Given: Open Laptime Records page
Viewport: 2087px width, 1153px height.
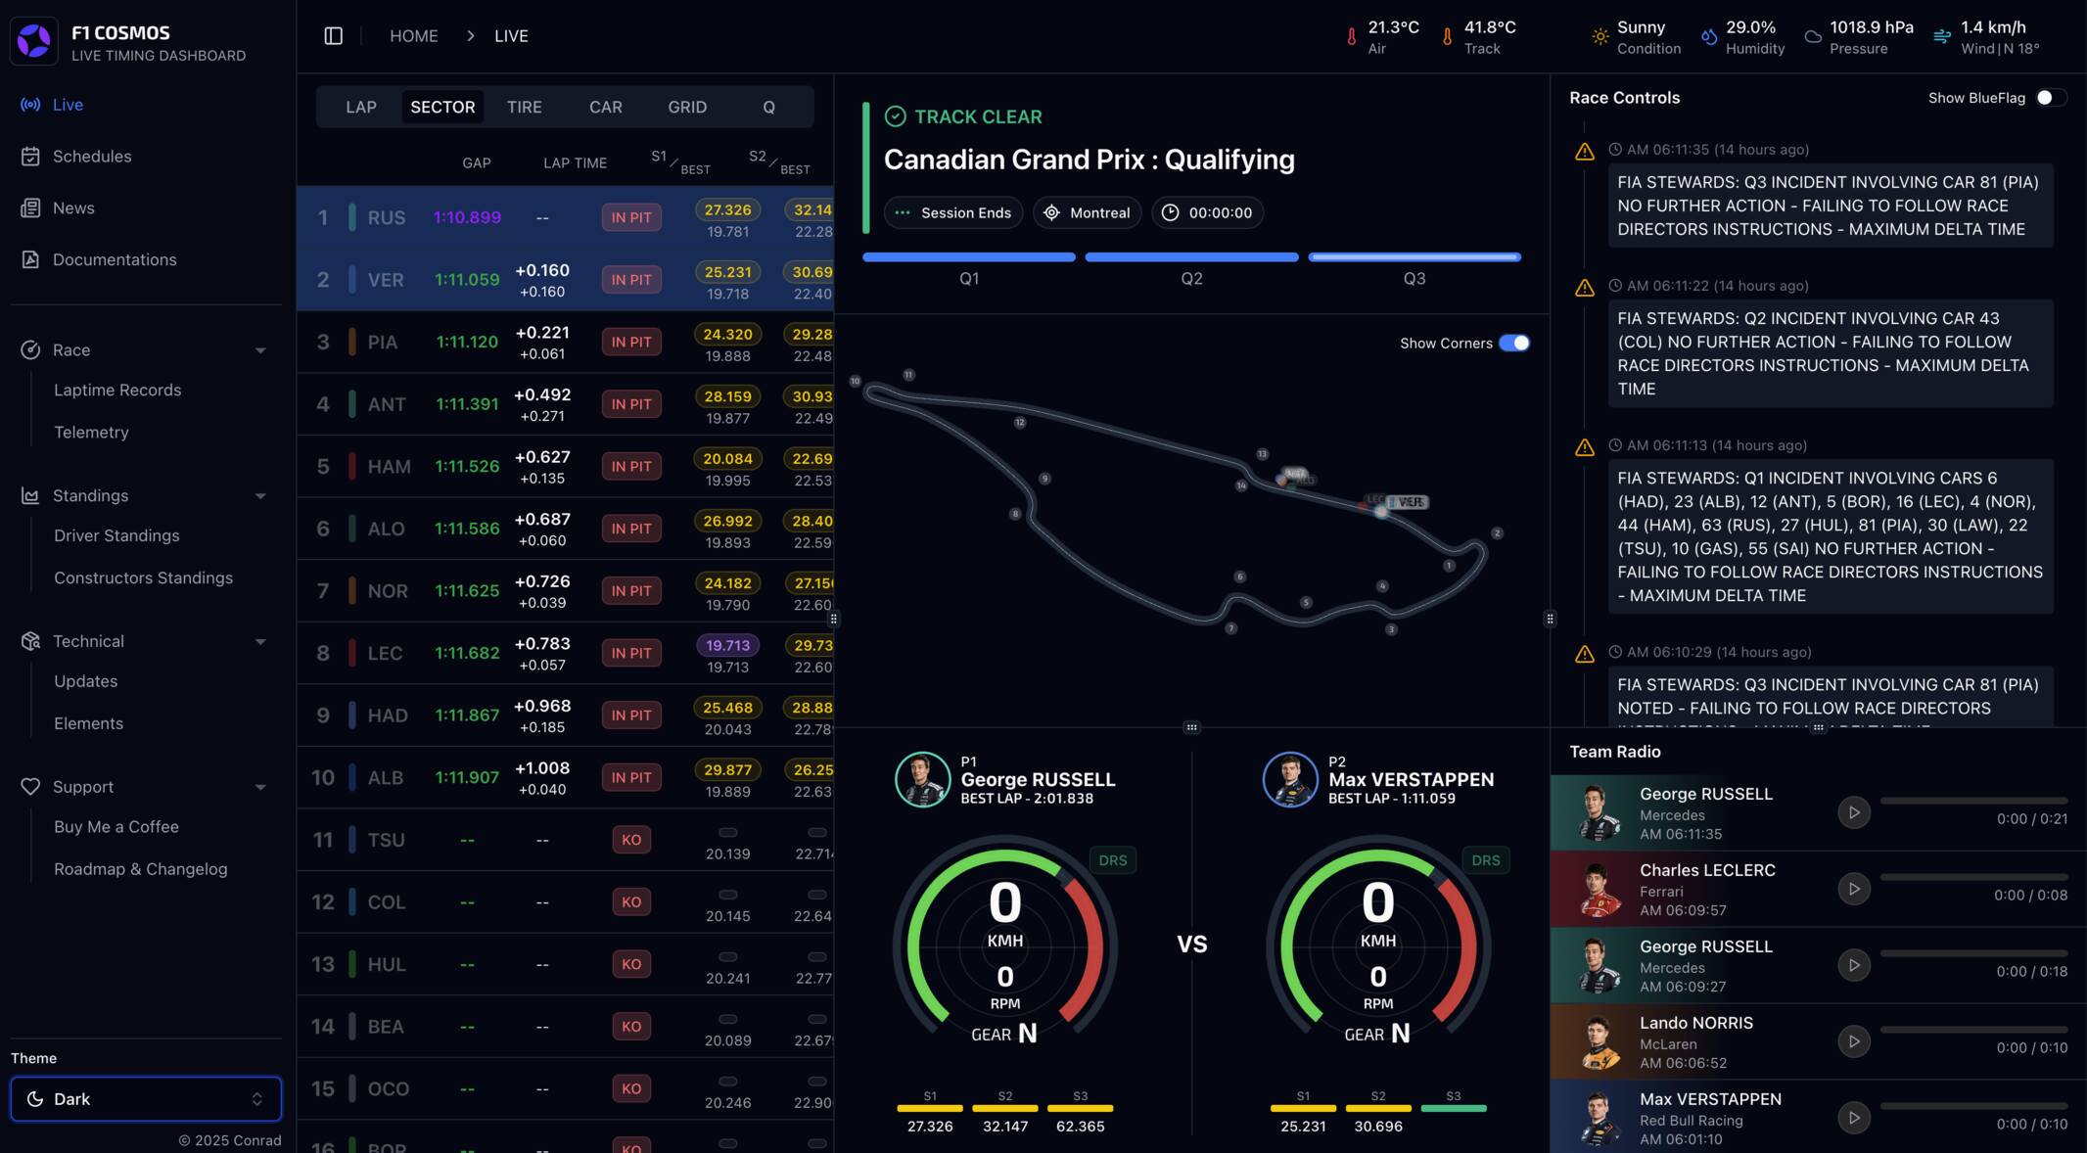Looking at the screenshot, I should pos(117,391).
